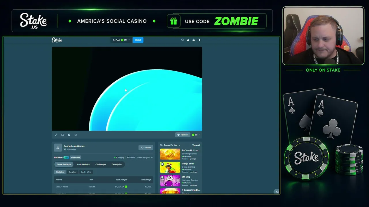Viewport: 369px width, 207px height.
Task: Show the Lucky Wins sub-tab
Action: point(86,172)
